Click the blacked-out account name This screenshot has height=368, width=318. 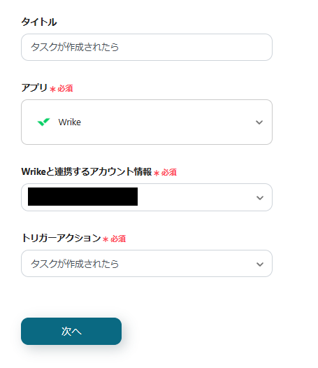(x=82, y=197)
